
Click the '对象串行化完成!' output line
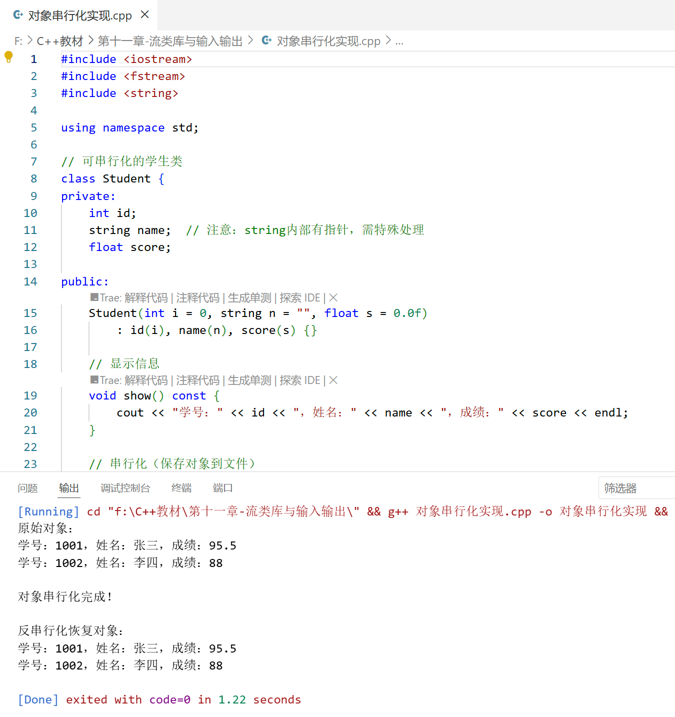click(x=65, y=596)
